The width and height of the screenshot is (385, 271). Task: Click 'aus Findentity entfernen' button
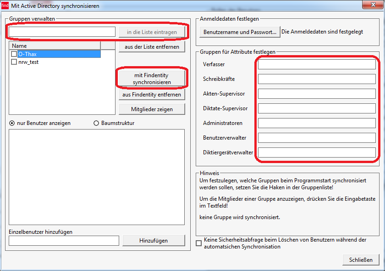[x=152, y=95]
